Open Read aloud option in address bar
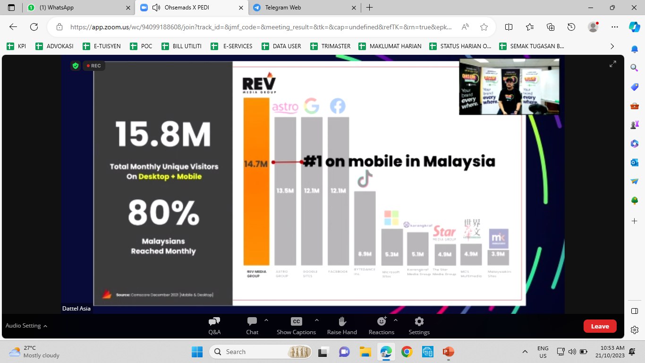Screen dimensions: 645x363 [x=465, y=27]
